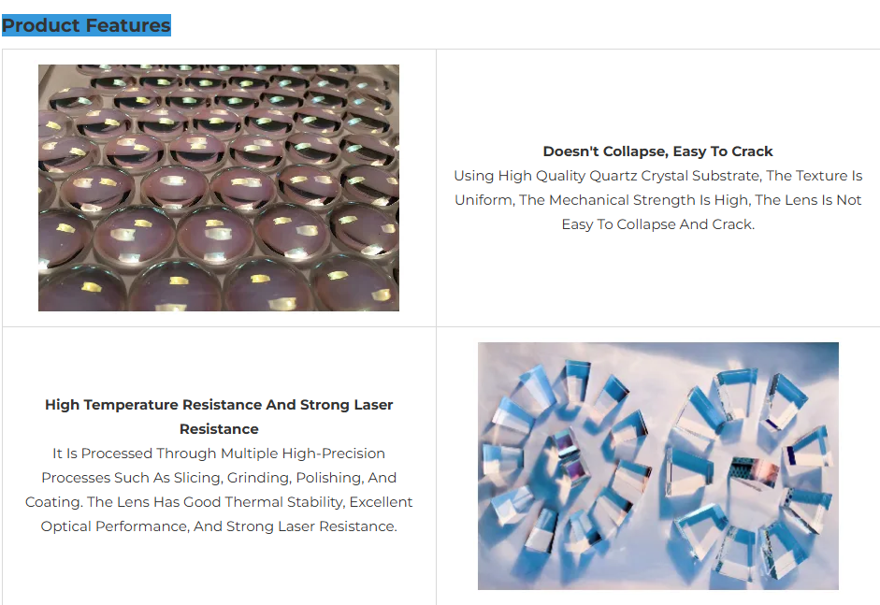This screenshot has width=880, height=605.
Task: Click the line "Easy To Collapse And Crack."
Action: 657,224
